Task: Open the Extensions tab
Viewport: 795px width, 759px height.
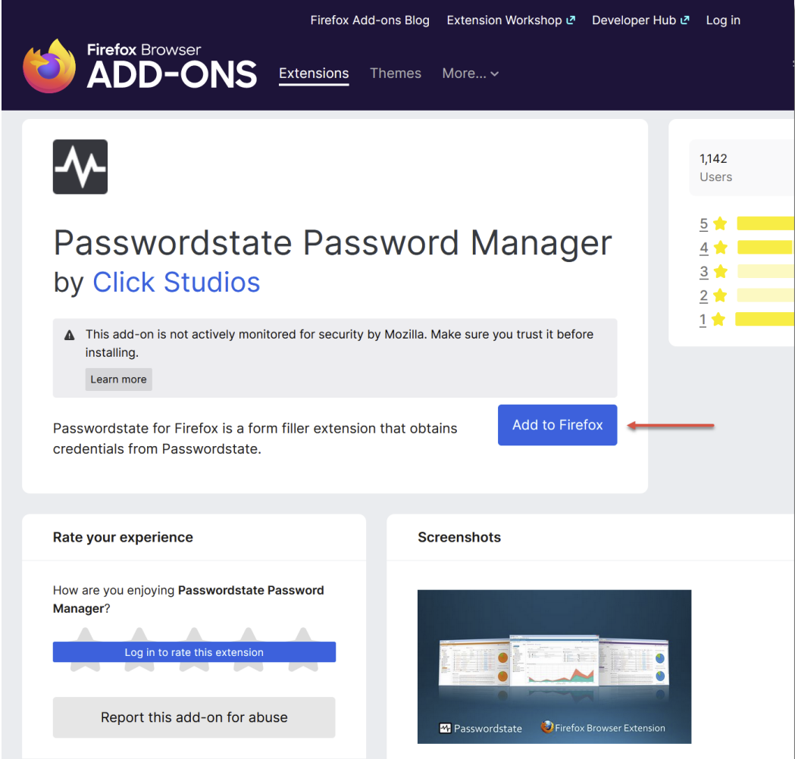Action: tap(314, 73)
